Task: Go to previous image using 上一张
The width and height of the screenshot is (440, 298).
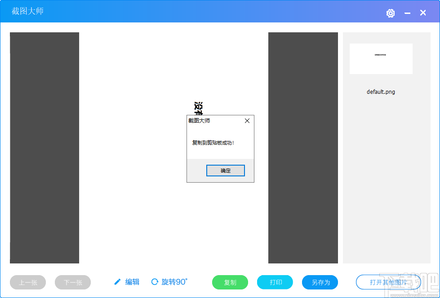Action: [x=27, y=282]
